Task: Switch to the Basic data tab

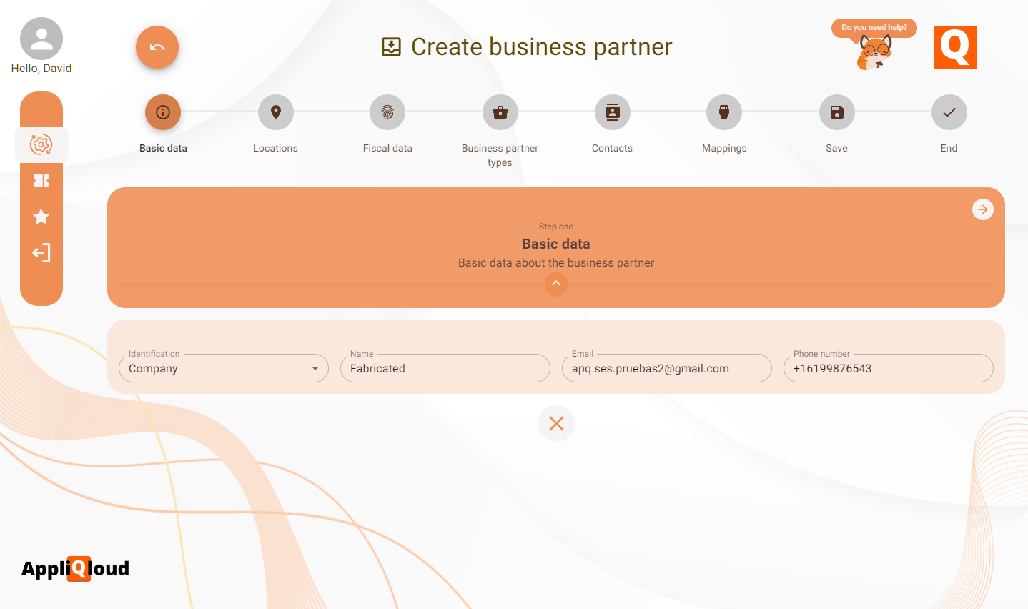Action: tap(162, 112)
